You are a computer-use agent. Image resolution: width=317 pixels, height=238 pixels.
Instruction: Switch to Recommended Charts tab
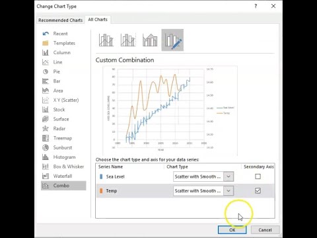tap(61, 20)
